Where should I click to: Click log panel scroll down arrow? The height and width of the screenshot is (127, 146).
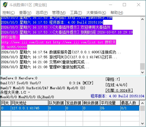(143, 72)
